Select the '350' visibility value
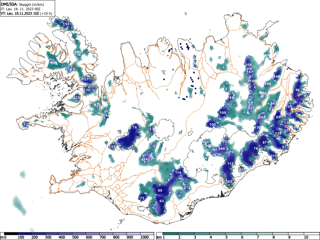 coord(268,84)
